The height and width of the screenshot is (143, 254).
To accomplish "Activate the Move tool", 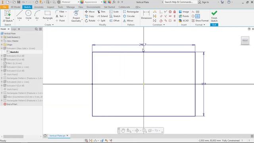I will pyautogui.click(x=90, y=12).
